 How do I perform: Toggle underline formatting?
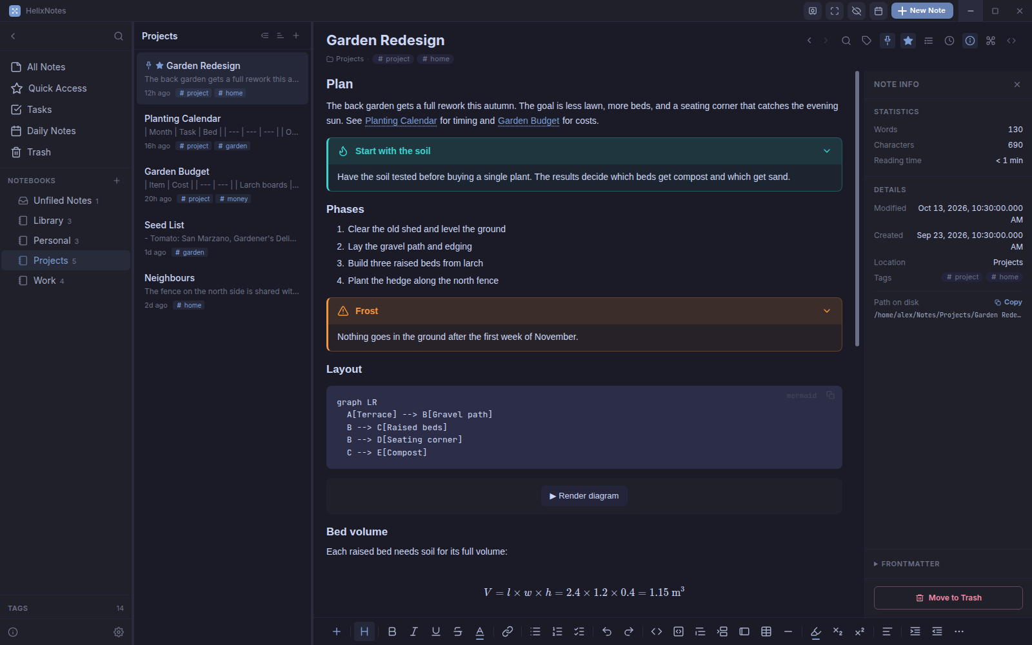coord(436,631)
